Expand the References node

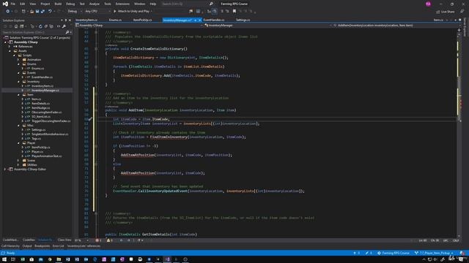(10, 47)
